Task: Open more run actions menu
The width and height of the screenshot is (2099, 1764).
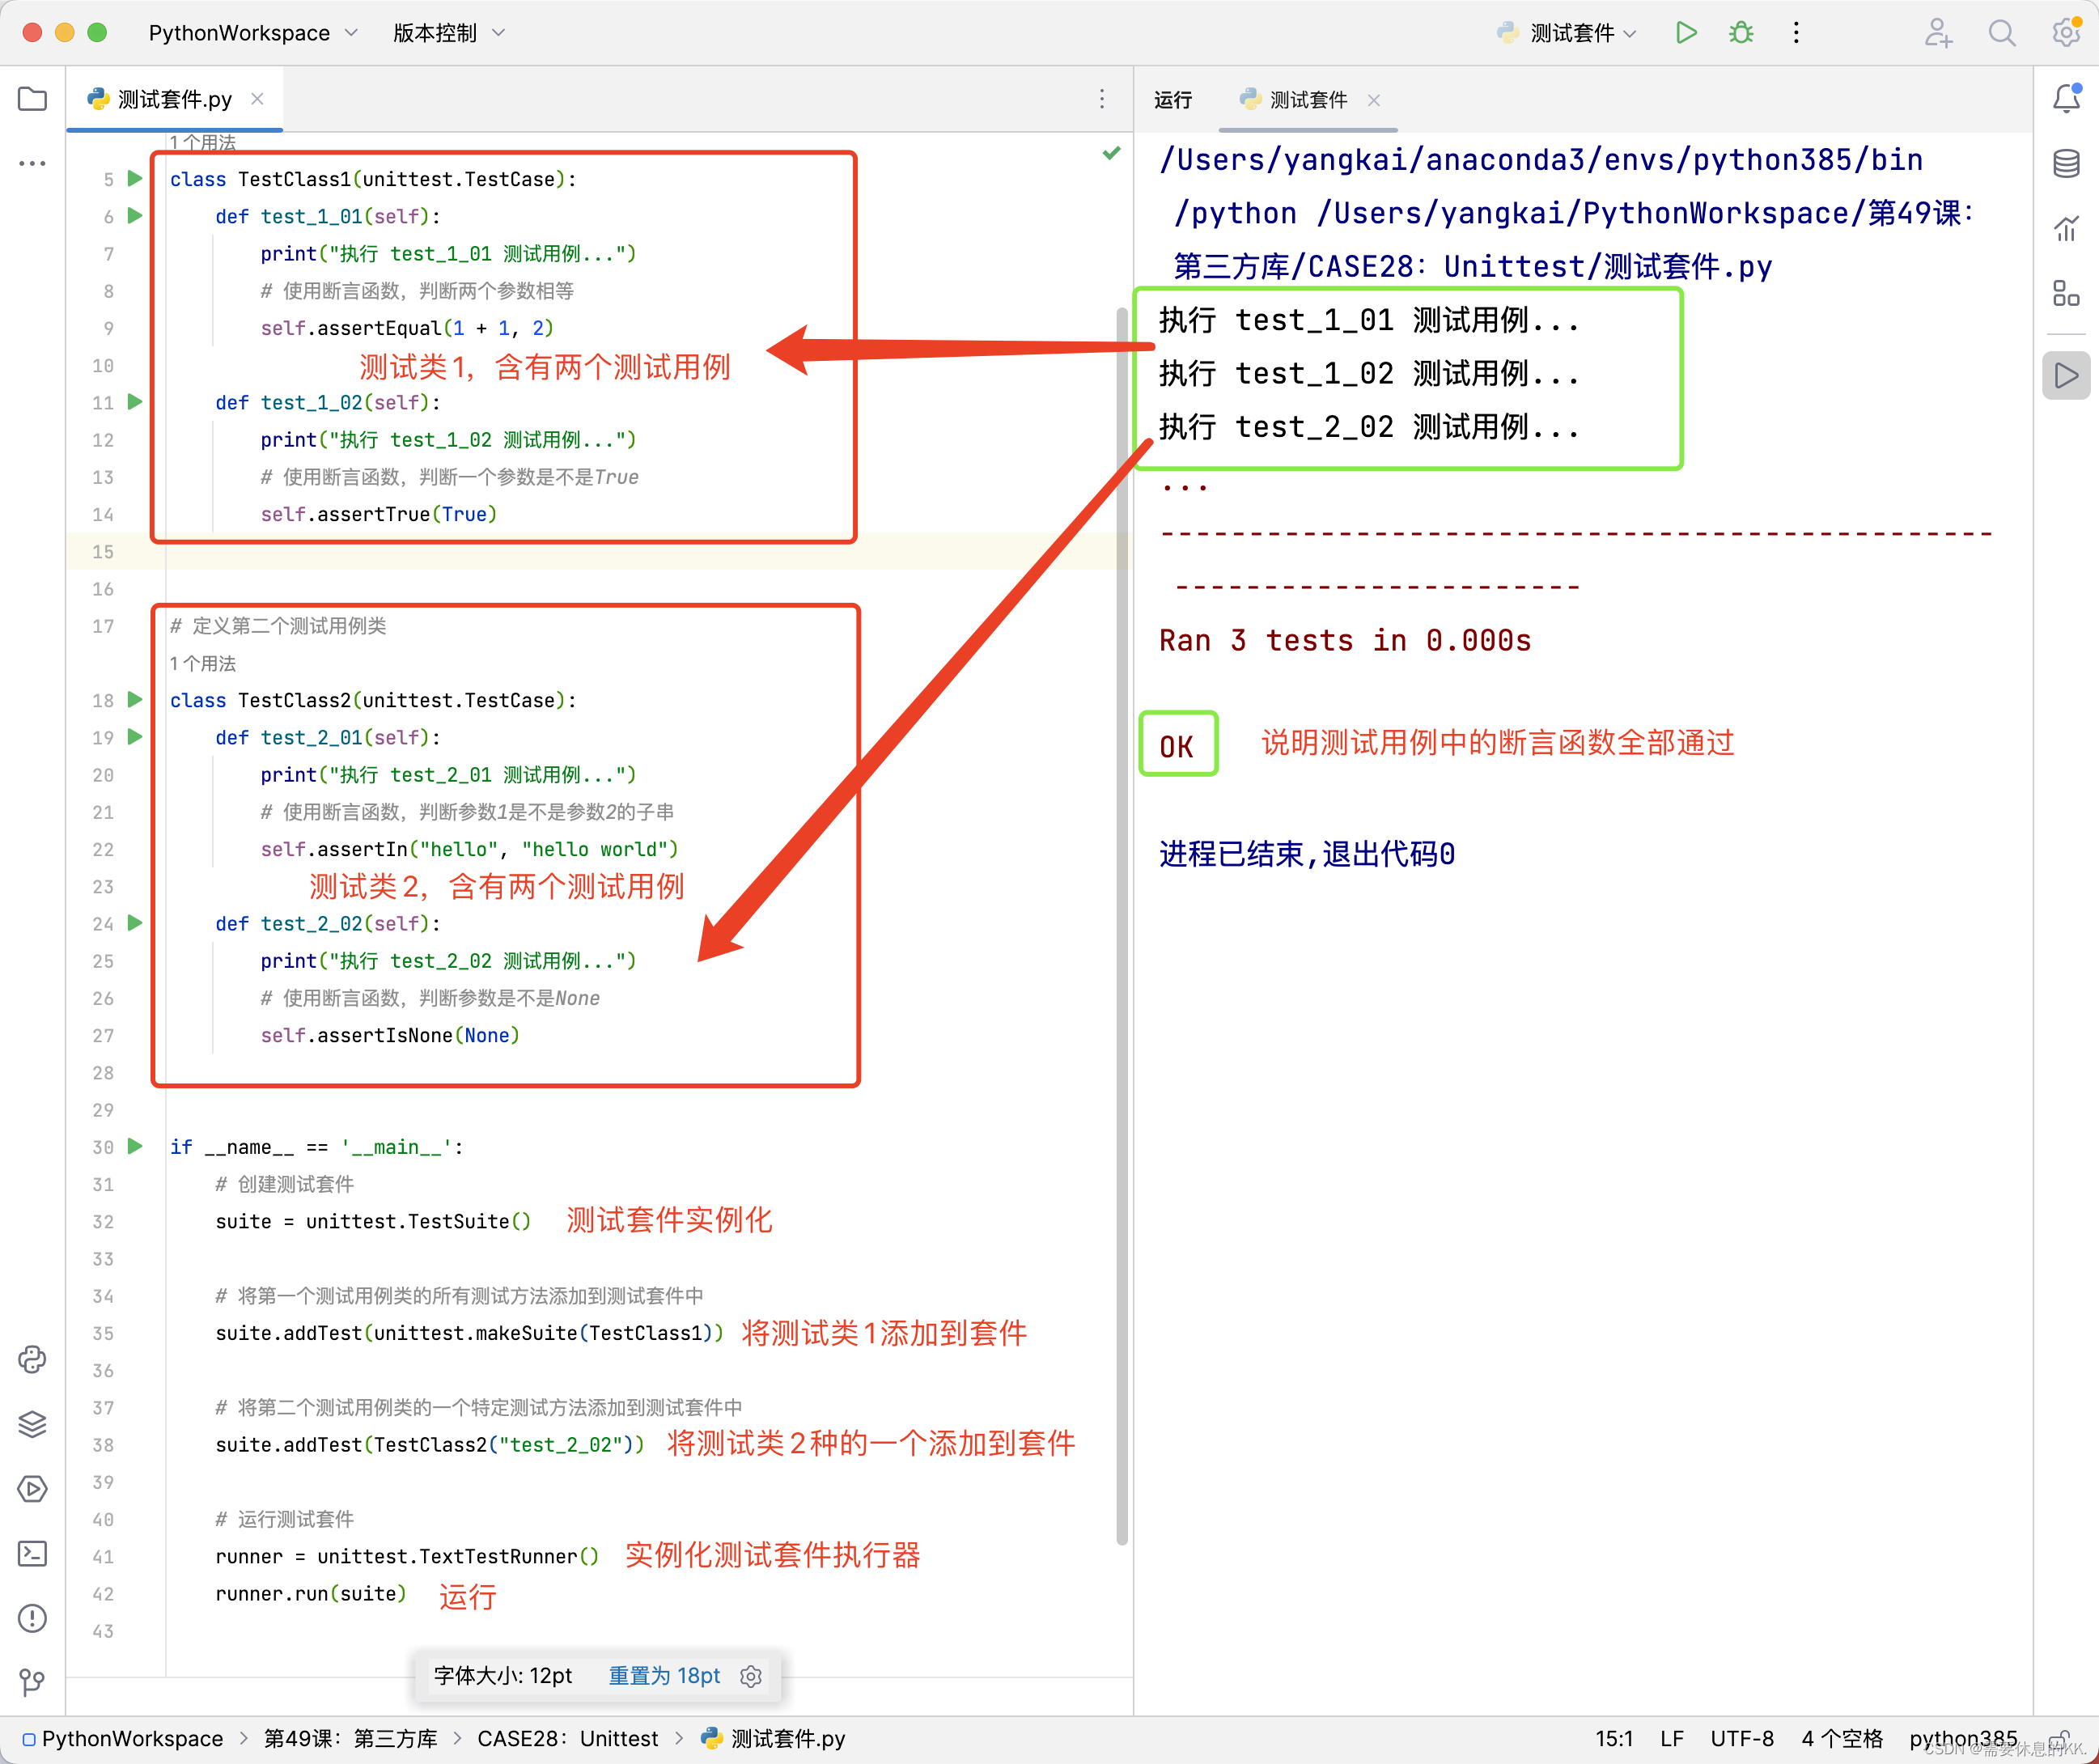Action: pos(1796,33)
